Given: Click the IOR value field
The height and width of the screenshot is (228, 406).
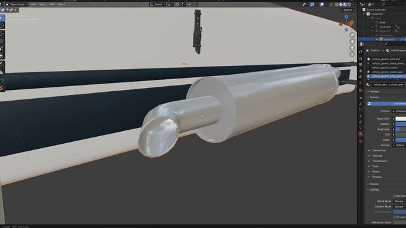Looking at the screenshot, I should click(400, 135).
